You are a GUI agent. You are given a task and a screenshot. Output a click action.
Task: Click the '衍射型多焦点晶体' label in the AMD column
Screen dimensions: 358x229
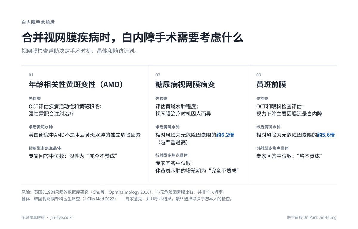[x=45, y=148]
